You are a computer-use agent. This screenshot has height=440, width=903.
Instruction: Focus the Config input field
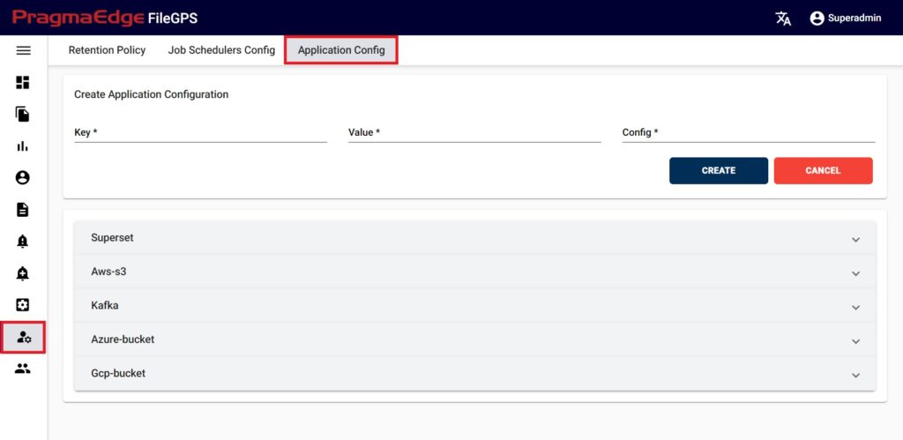pos(748,132)
